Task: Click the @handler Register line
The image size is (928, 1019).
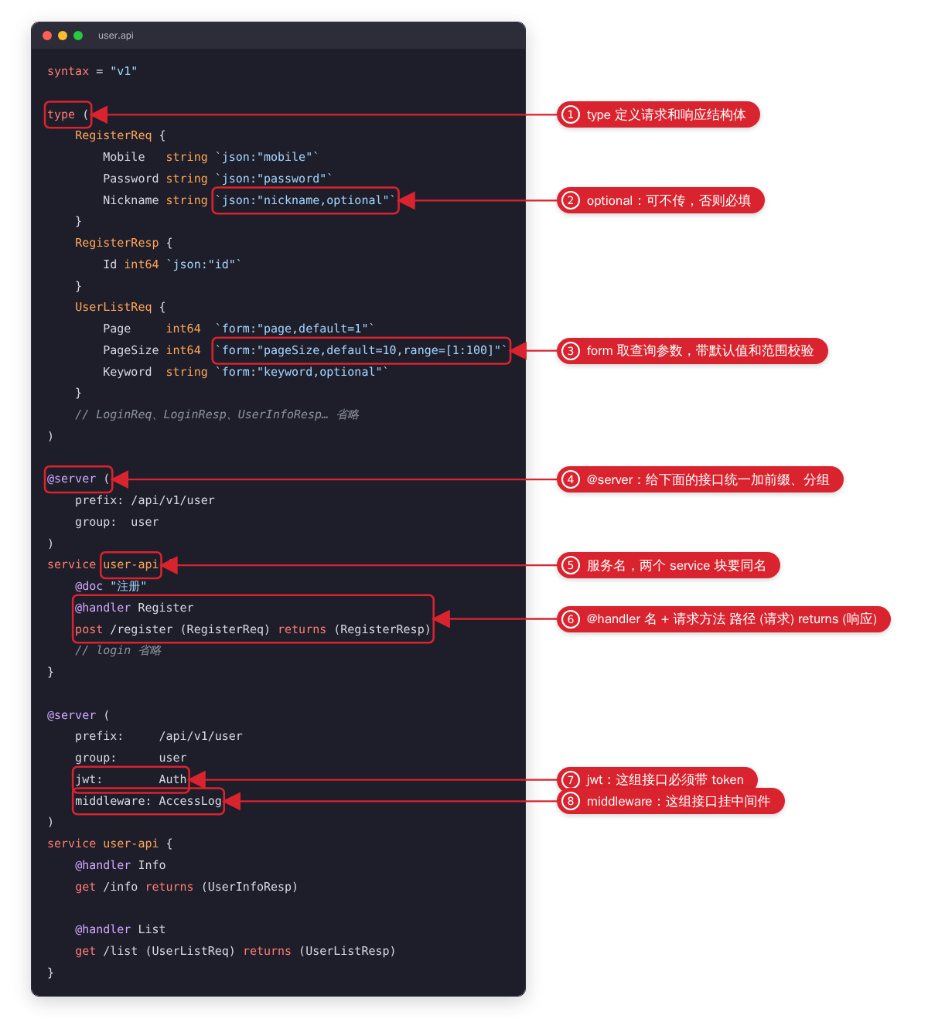Action: pos(135,608)
